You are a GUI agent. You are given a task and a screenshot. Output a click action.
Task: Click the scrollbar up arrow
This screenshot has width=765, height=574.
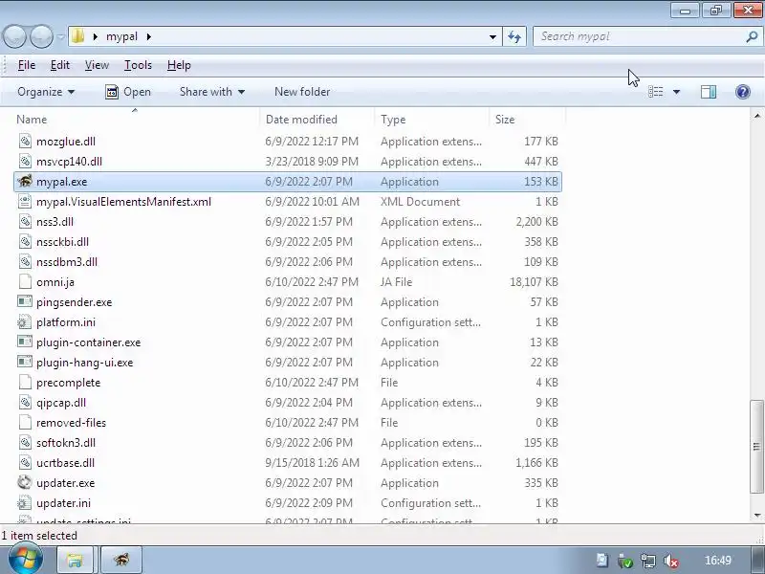pos(756,116)
